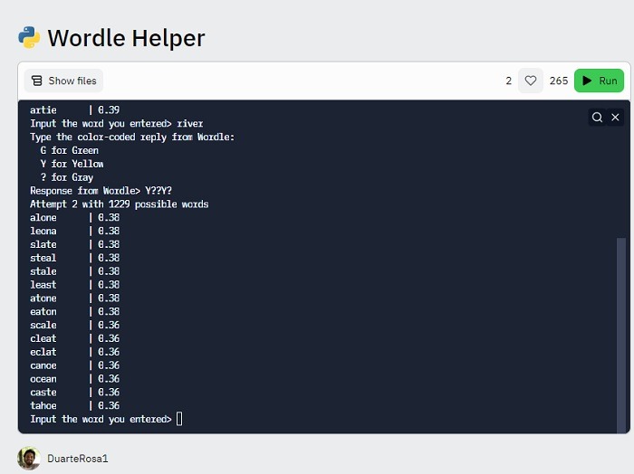Click the DuarteRosa1 profile avatar
634x474 pixels.
point(29,458)
